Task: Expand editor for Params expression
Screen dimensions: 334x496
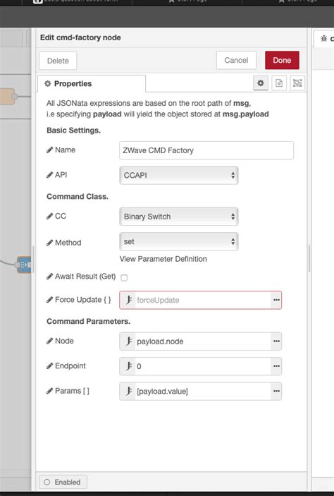Action: tap(276, 391)
